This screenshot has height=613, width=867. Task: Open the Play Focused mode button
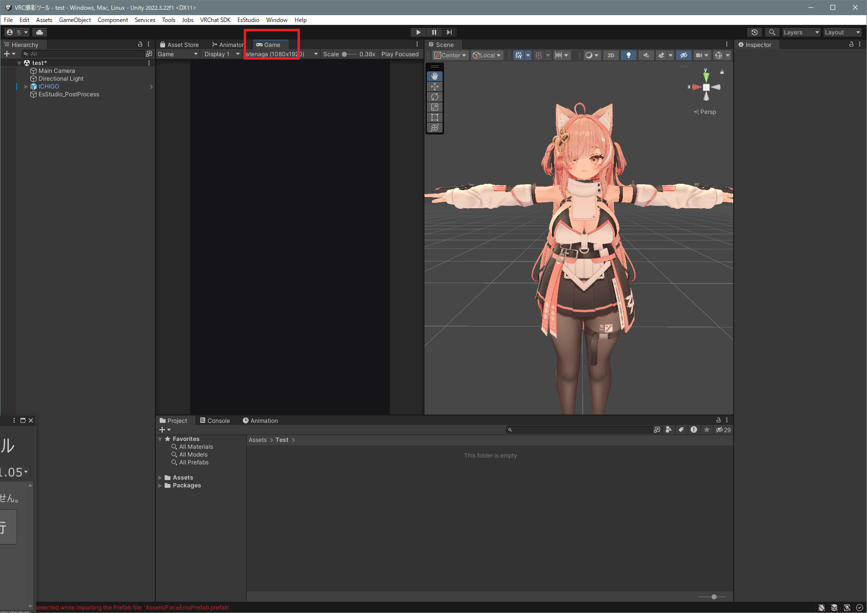400,54
